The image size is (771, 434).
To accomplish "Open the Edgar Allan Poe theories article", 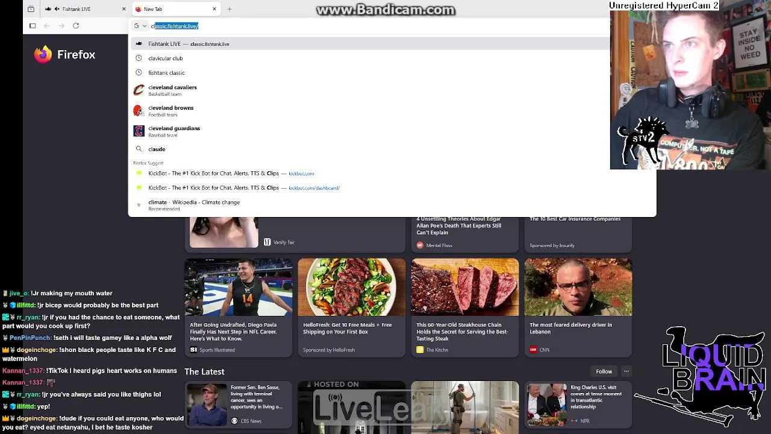I will [458, 225].
